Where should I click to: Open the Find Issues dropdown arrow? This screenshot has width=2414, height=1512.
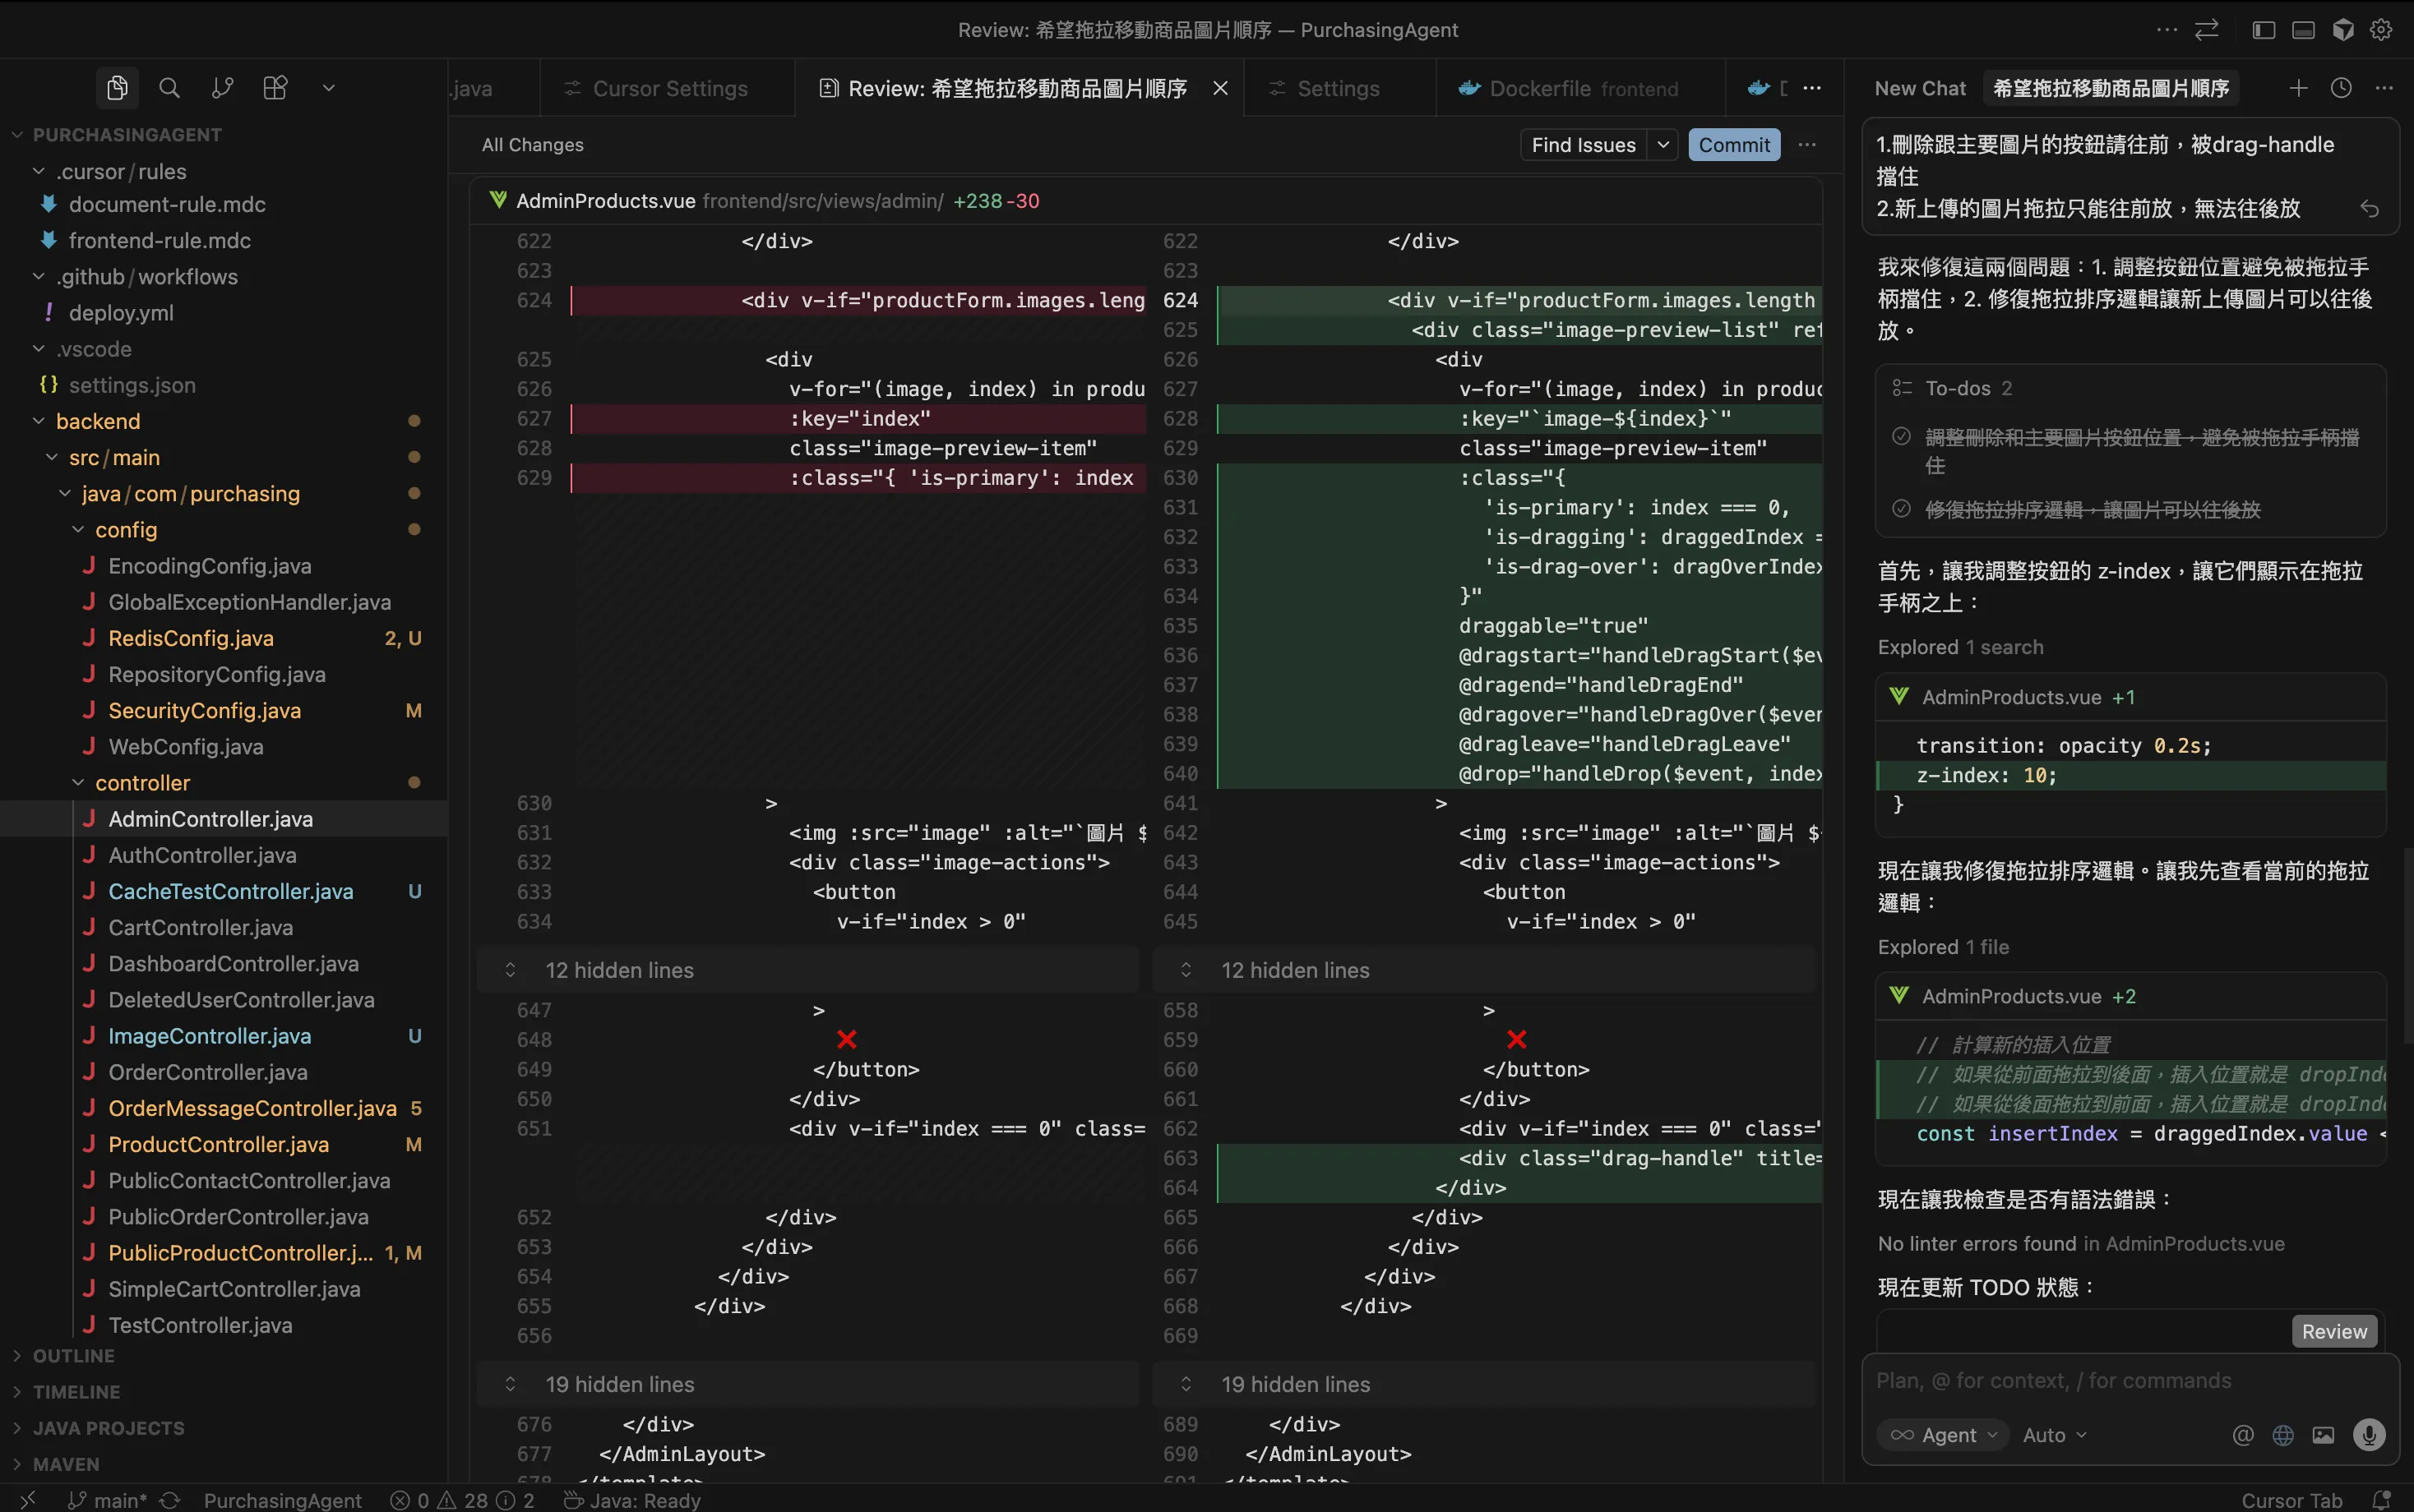click(x=1663, y=145)
